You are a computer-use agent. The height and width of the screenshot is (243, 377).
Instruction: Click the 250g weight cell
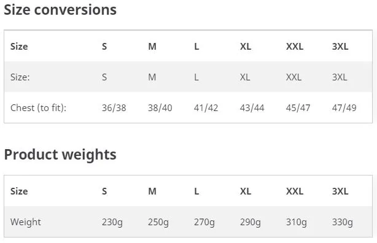pyautogui.click(x=158, y=222)
